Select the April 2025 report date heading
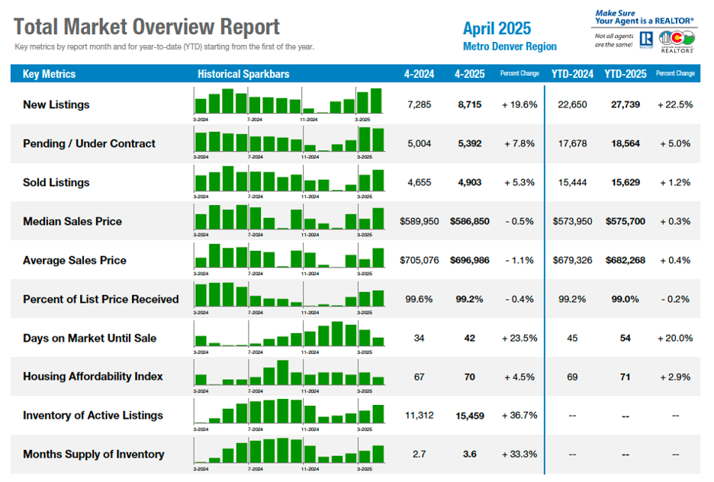Viewport: 714px width, 482px height. (497, 29)
